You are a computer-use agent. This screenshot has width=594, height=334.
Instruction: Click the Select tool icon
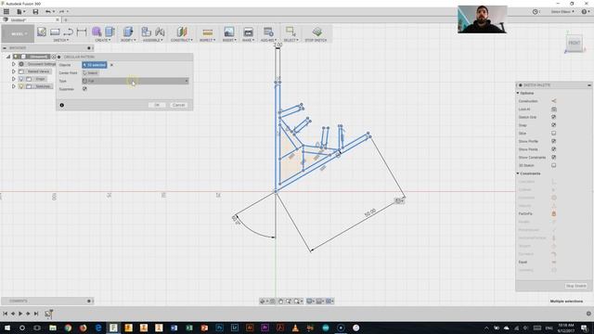[291, 32]
